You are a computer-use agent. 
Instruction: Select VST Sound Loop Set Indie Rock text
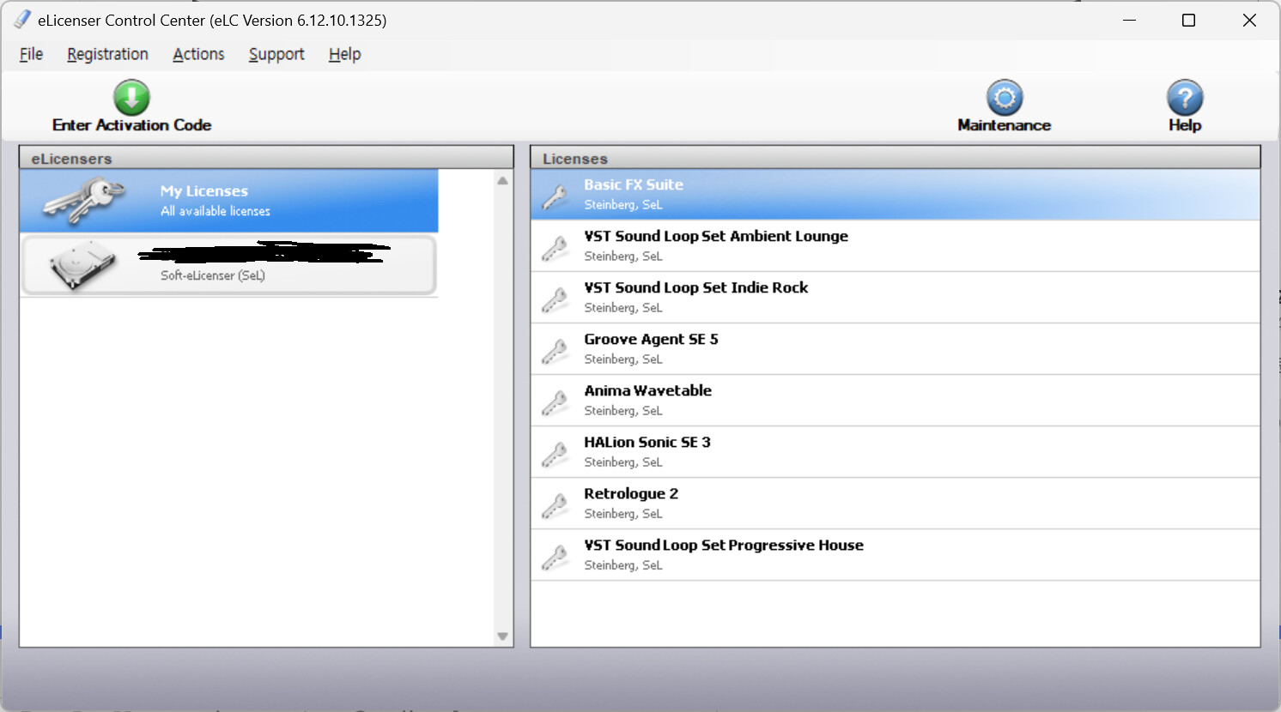tap(696, 287)
